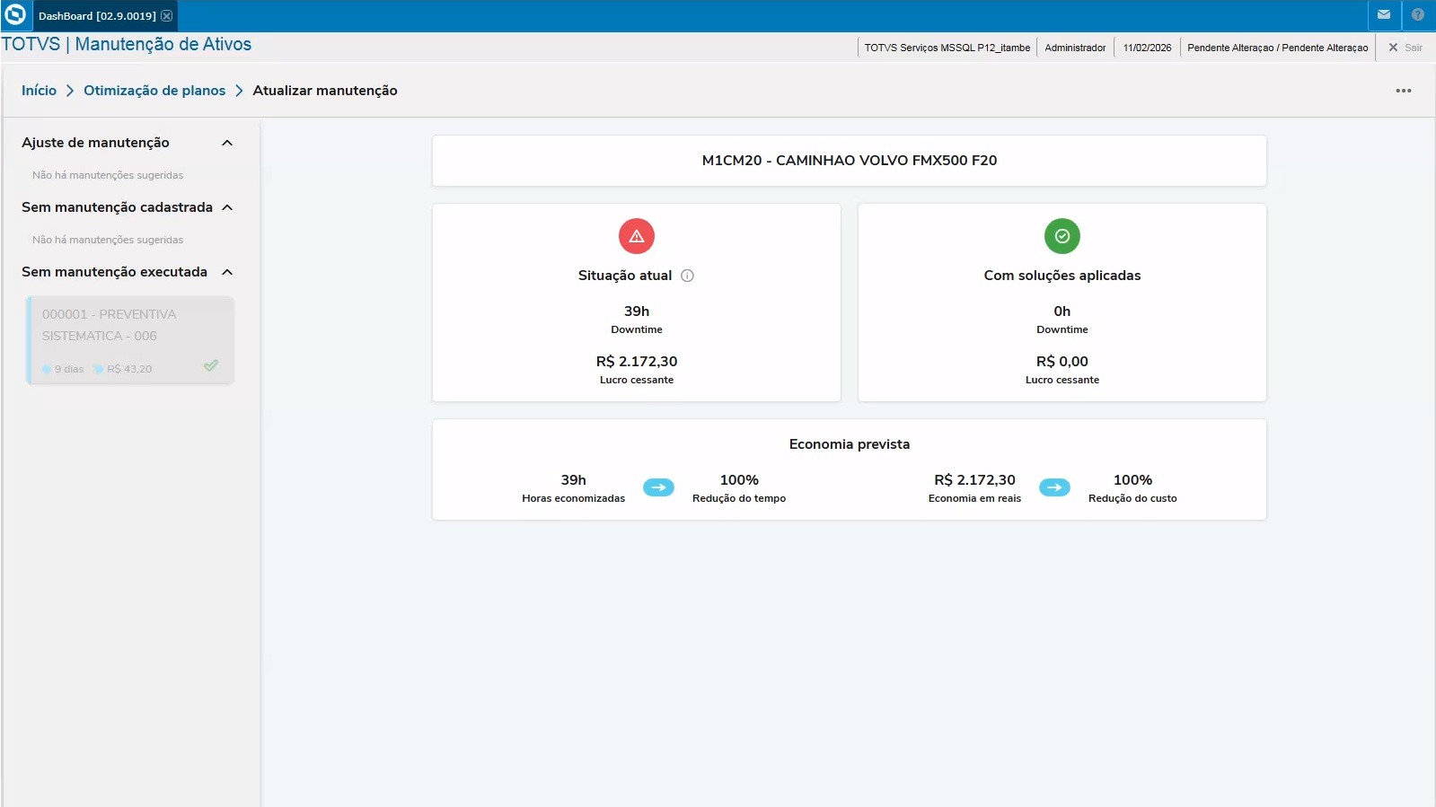Toggle green checkmark on PREVENTIVA SISTEMATICA card
1436x807 pixels.
pyautogui.click(x=211, y=365)
